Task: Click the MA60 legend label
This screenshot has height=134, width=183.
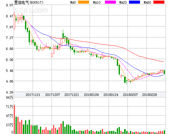Action: click(147, 2)
